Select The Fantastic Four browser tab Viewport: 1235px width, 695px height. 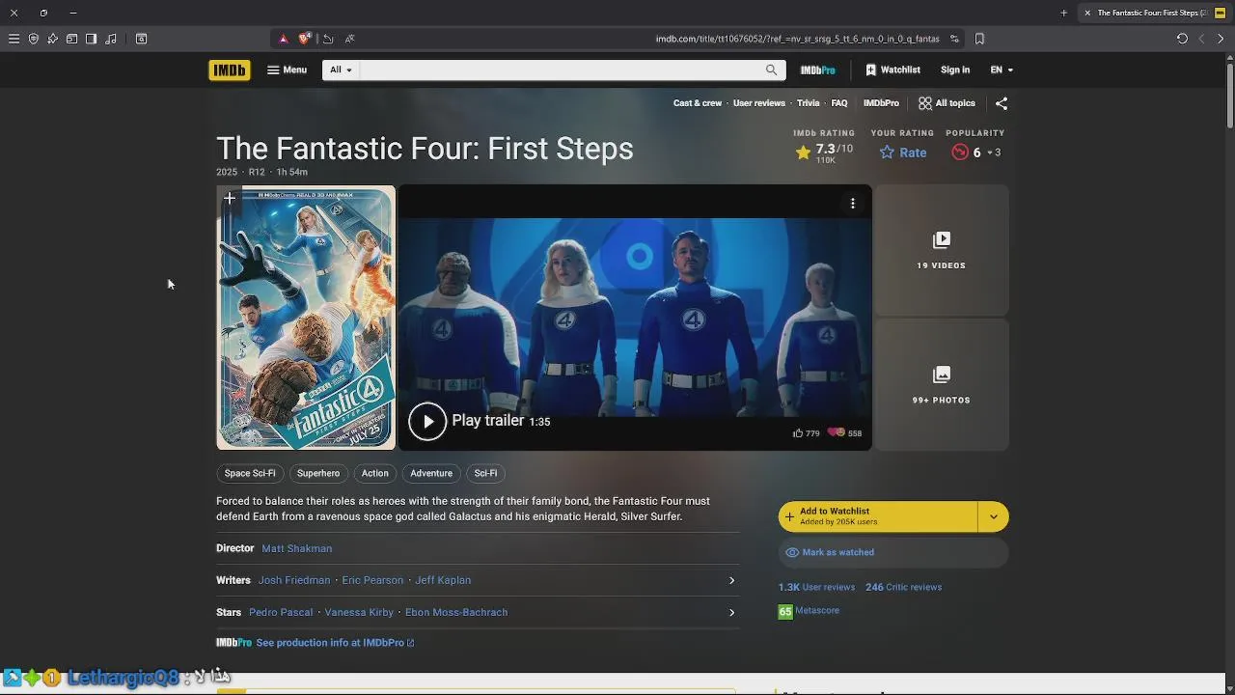1152,13
